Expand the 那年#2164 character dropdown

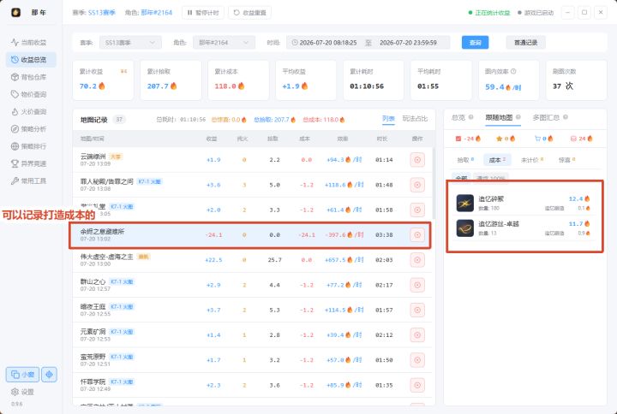[224, 43]
